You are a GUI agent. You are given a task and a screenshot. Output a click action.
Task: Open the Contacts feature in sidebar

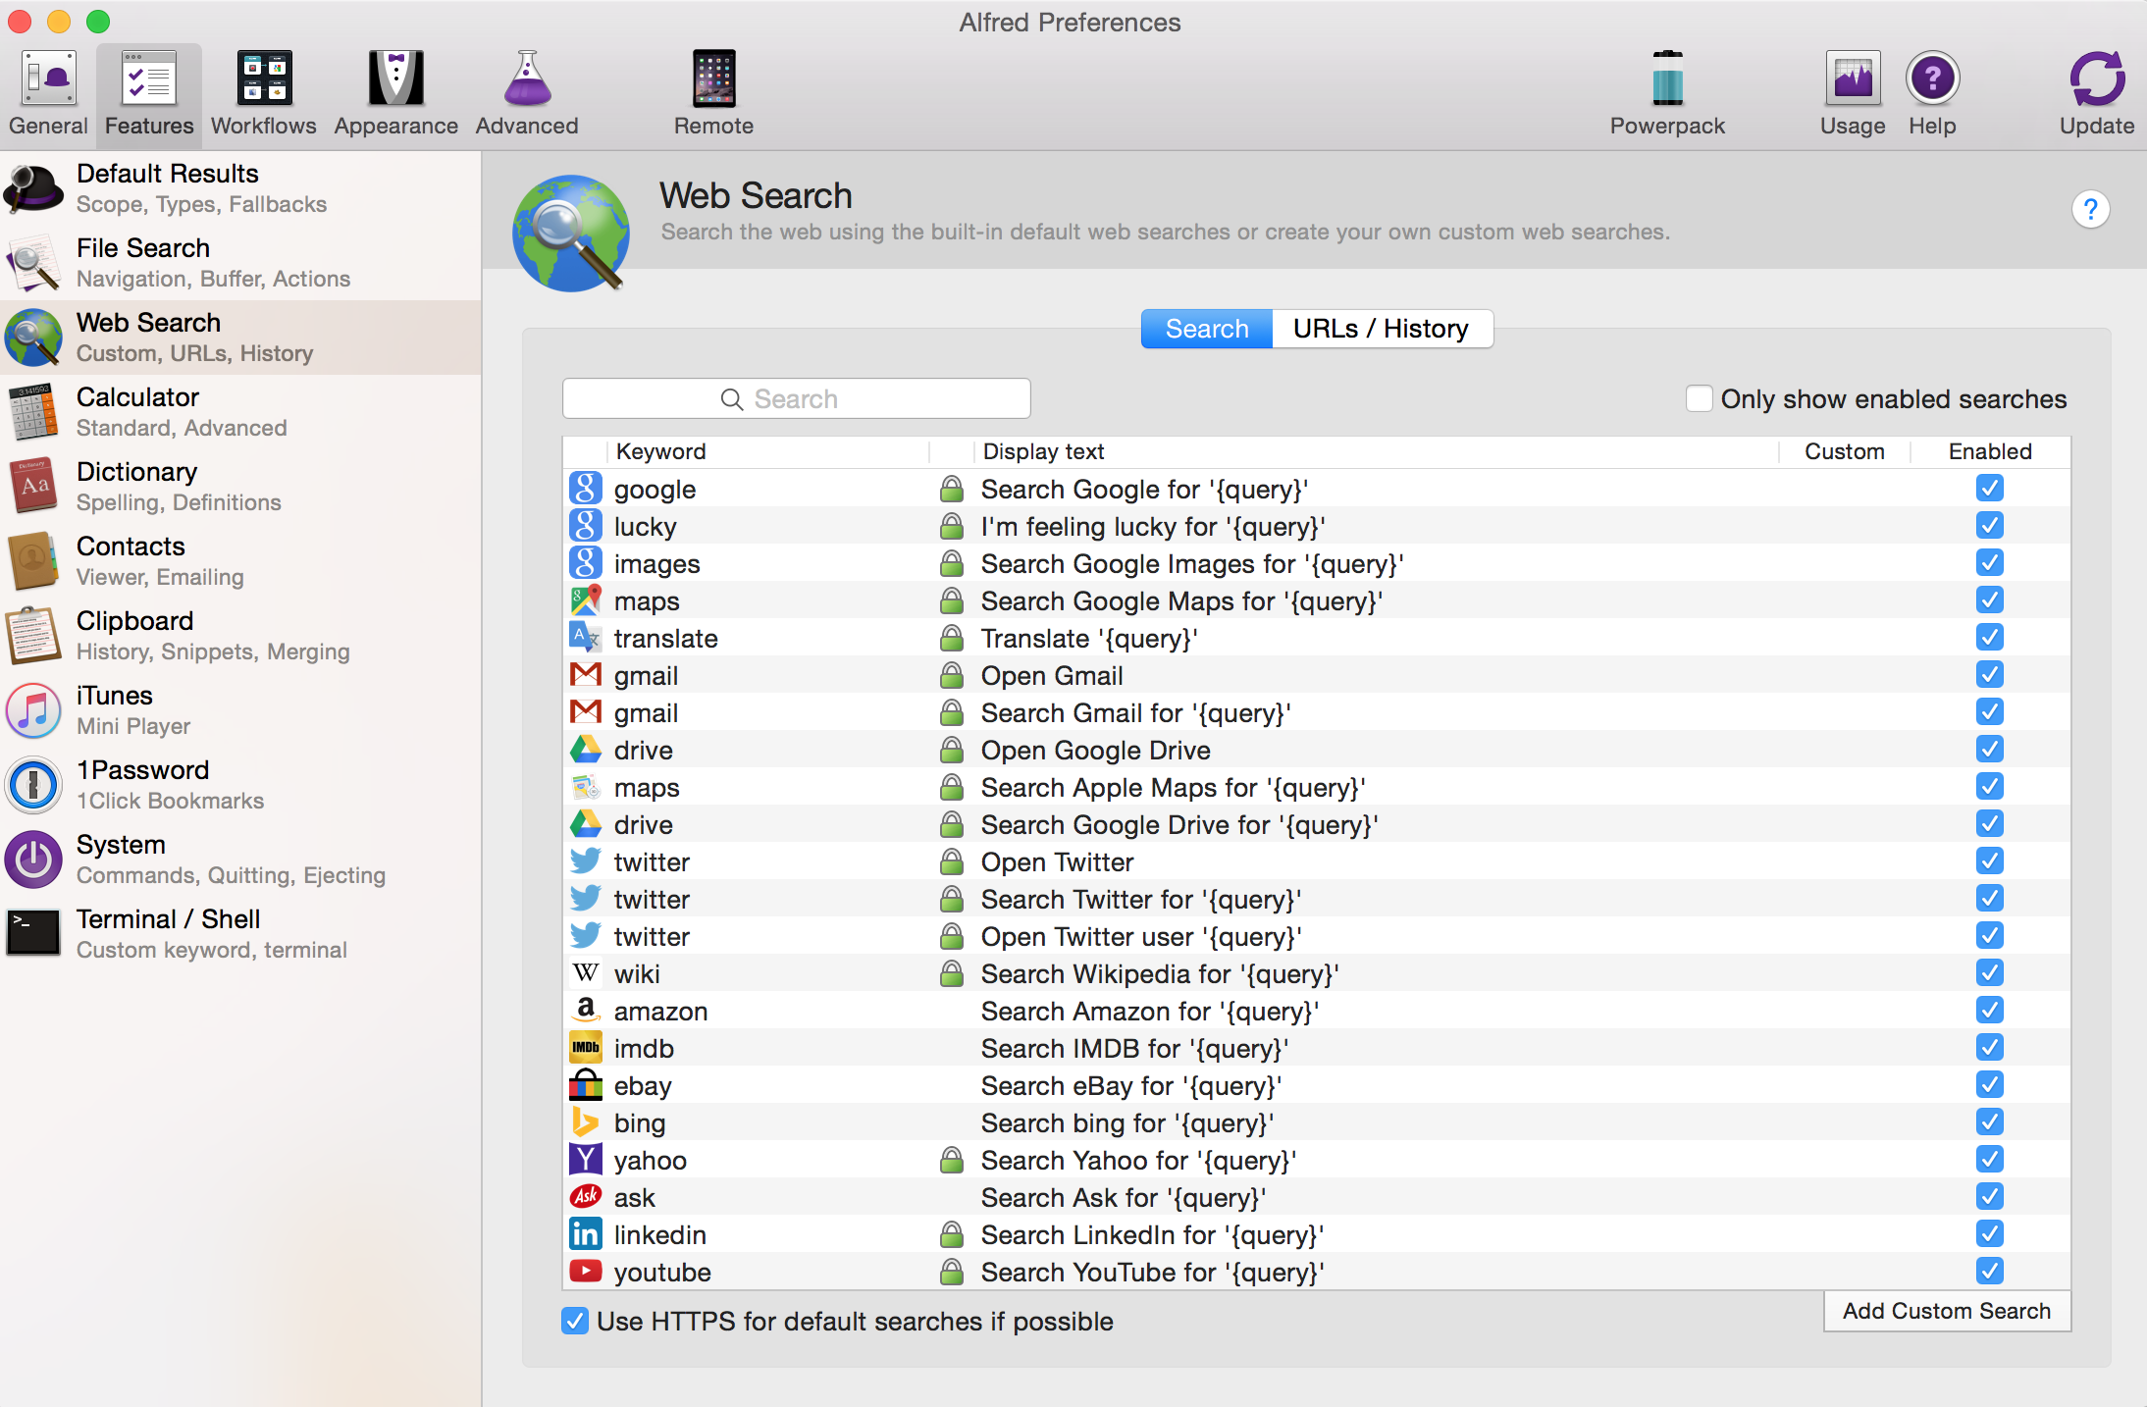[x=240, y=561]
